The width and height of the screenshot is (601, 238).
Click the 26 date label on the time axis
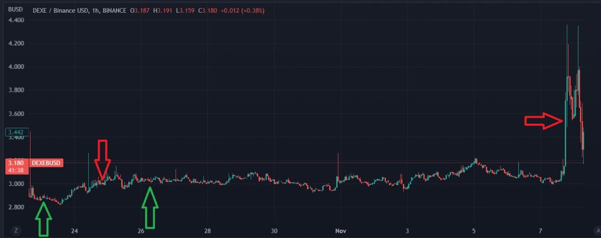[141, 231]
